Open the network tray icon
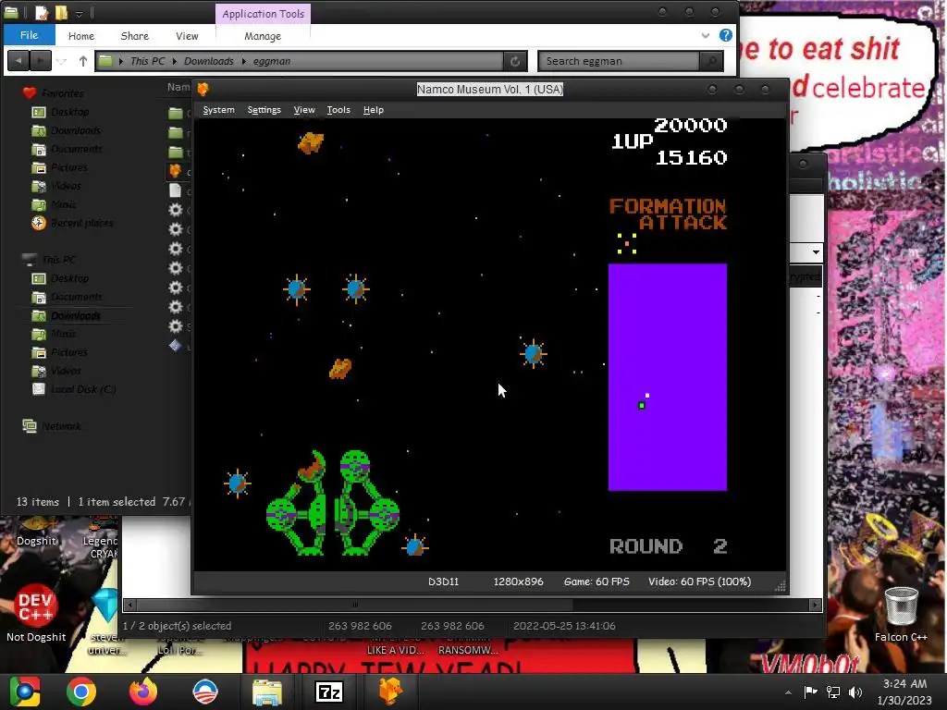This screenshot has height=710, width=947. click(833, 692)
